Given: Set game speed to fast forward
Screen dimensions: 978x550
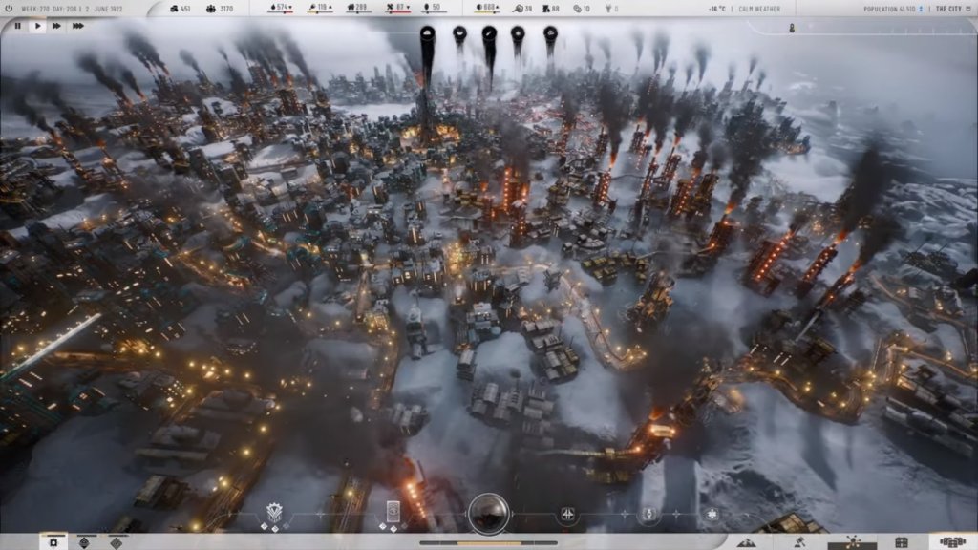Looking at the screenshot, I should [x=57, y=26].
